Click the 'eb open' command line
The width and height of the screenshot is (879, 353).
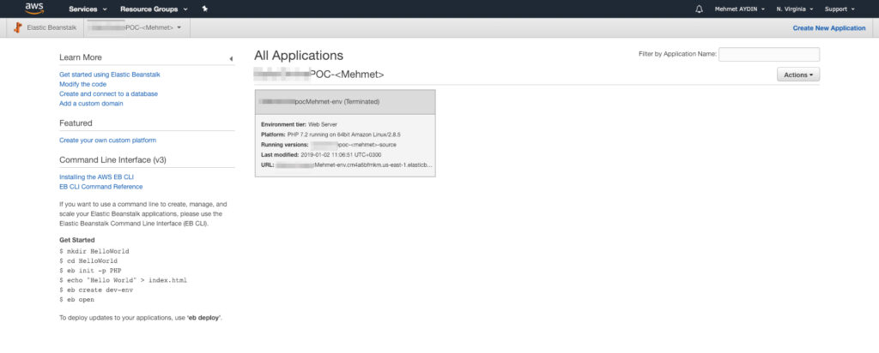(x=76, y=299)
